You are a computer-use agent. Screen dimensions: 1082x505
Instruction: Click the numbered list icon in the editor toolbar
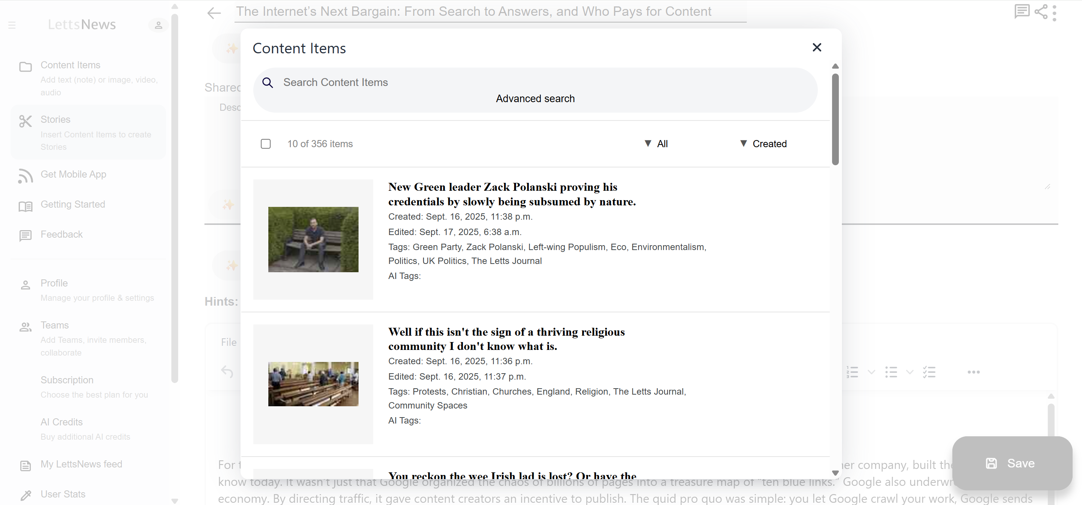coord(852,372)
